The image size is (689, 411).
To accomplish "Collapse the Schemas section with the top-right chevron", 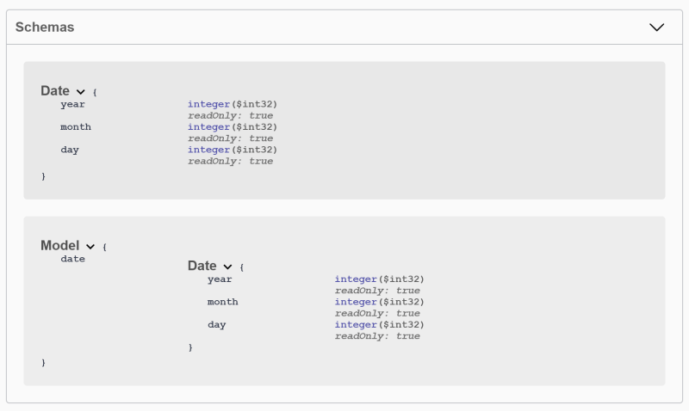I will pos(656,27).
